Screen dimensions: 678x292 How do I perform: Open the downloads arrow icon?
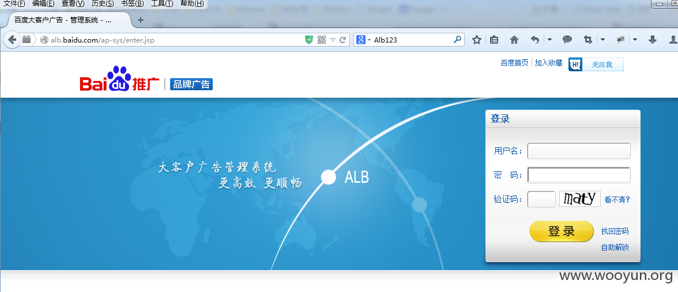[x=653, y=40]
